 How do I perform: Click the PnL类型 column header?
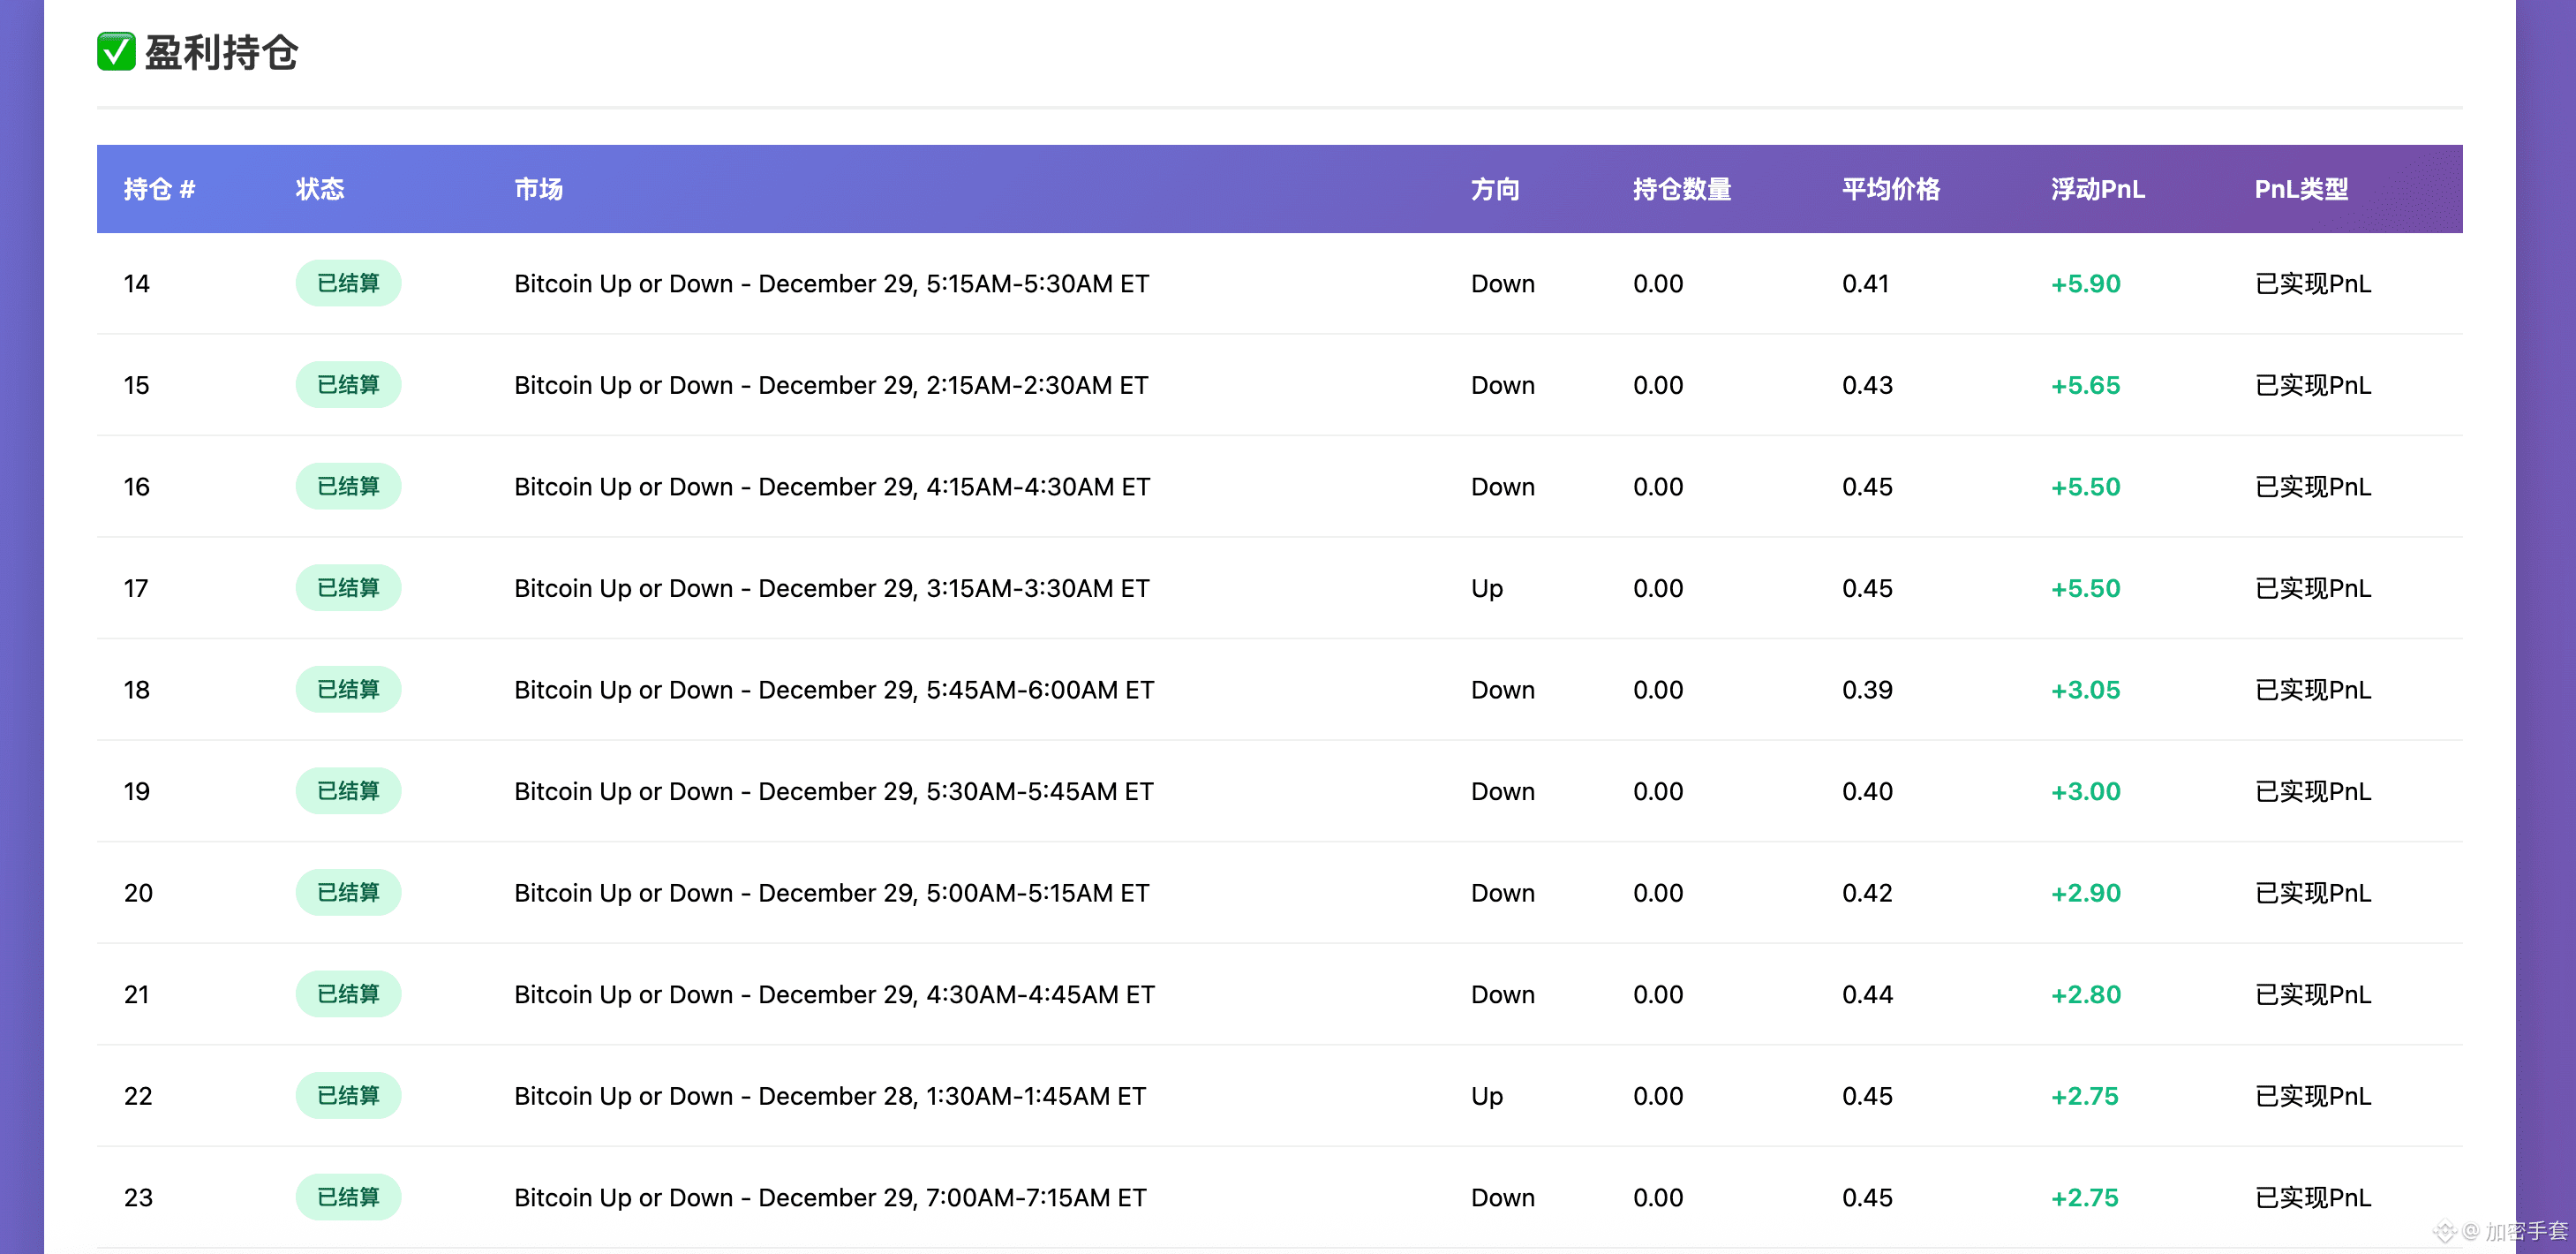[x=2300, y=189]
